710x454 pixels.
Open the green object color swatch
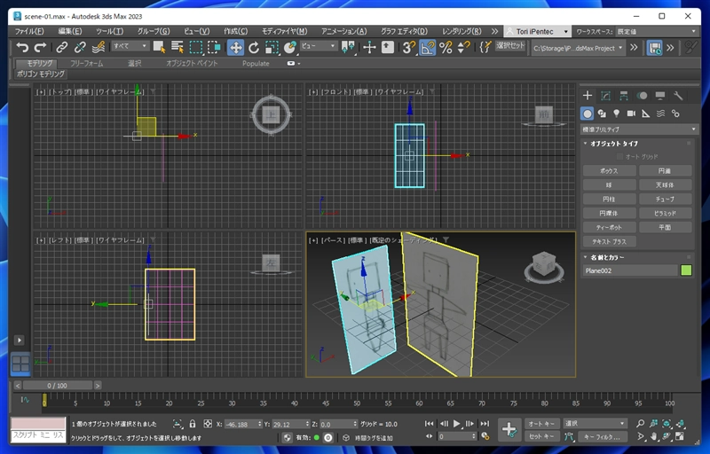tap(686, 270)
